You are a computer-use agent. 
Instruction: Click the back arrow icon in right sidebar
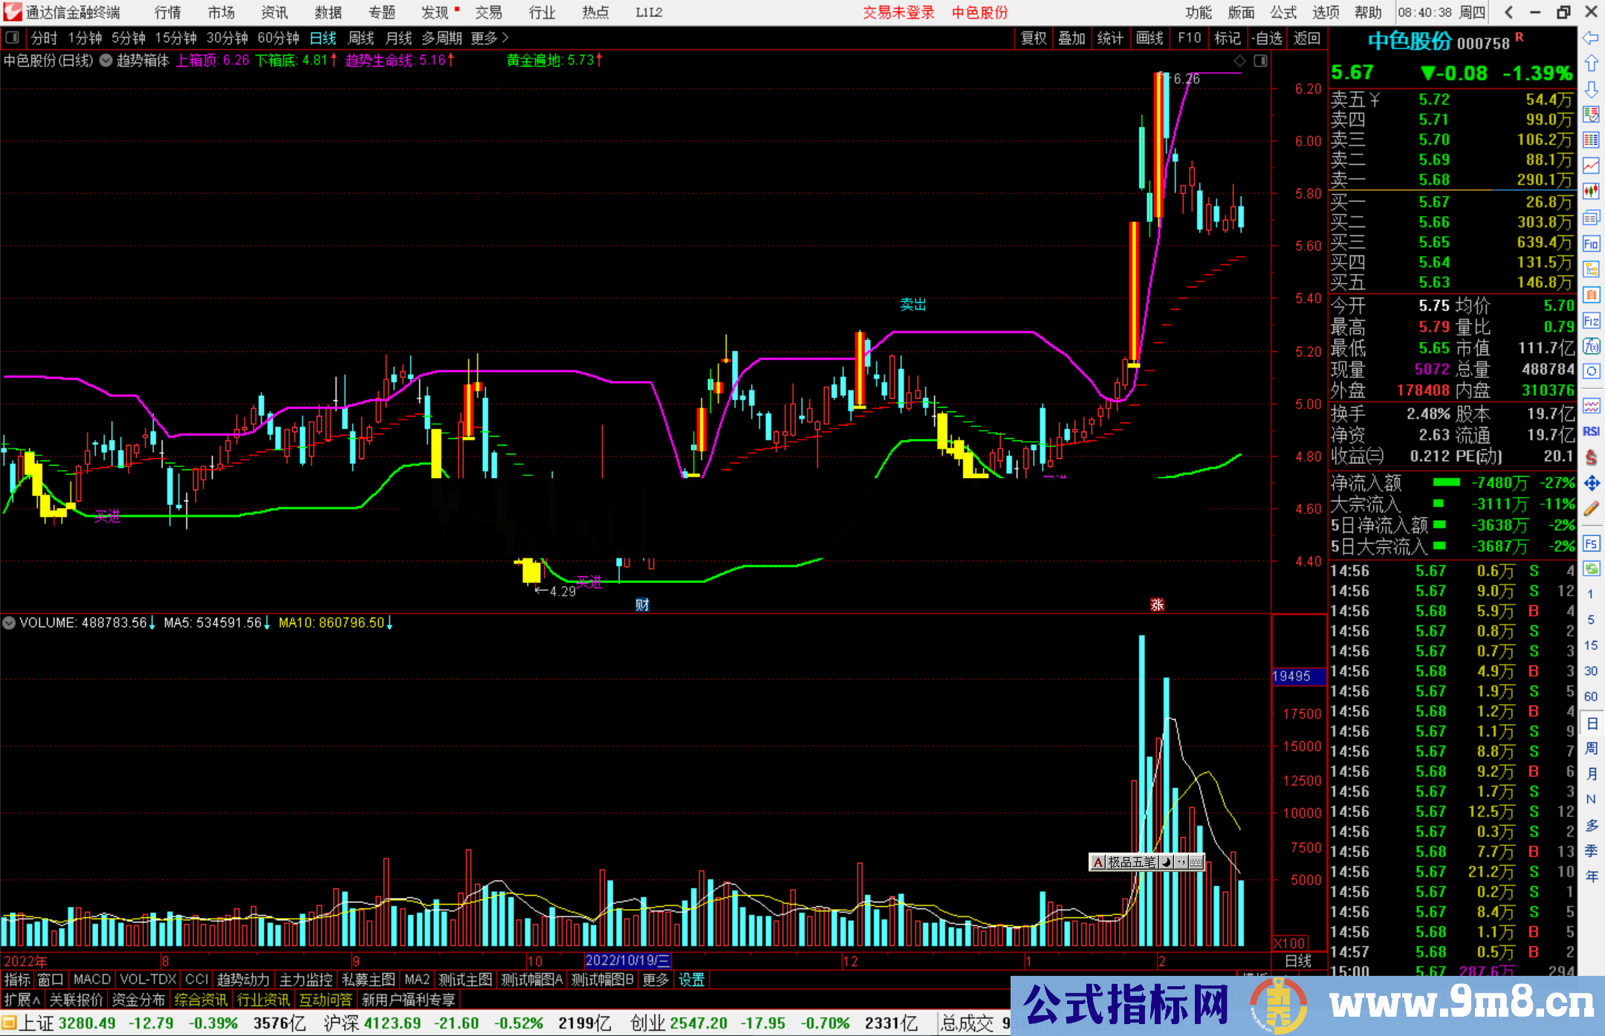(1591, 38)
